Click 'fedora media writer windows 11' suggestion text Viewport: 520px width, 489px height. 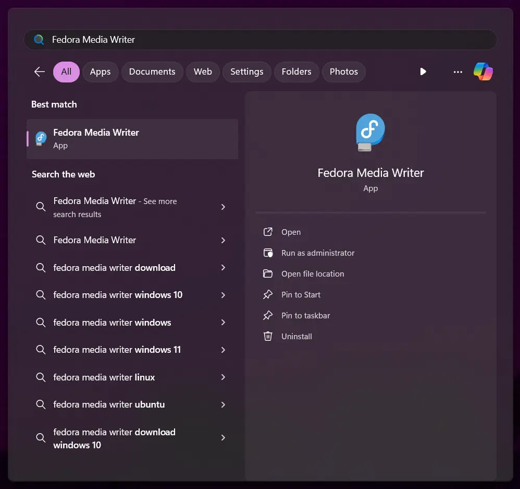click(x=117, y=350)
